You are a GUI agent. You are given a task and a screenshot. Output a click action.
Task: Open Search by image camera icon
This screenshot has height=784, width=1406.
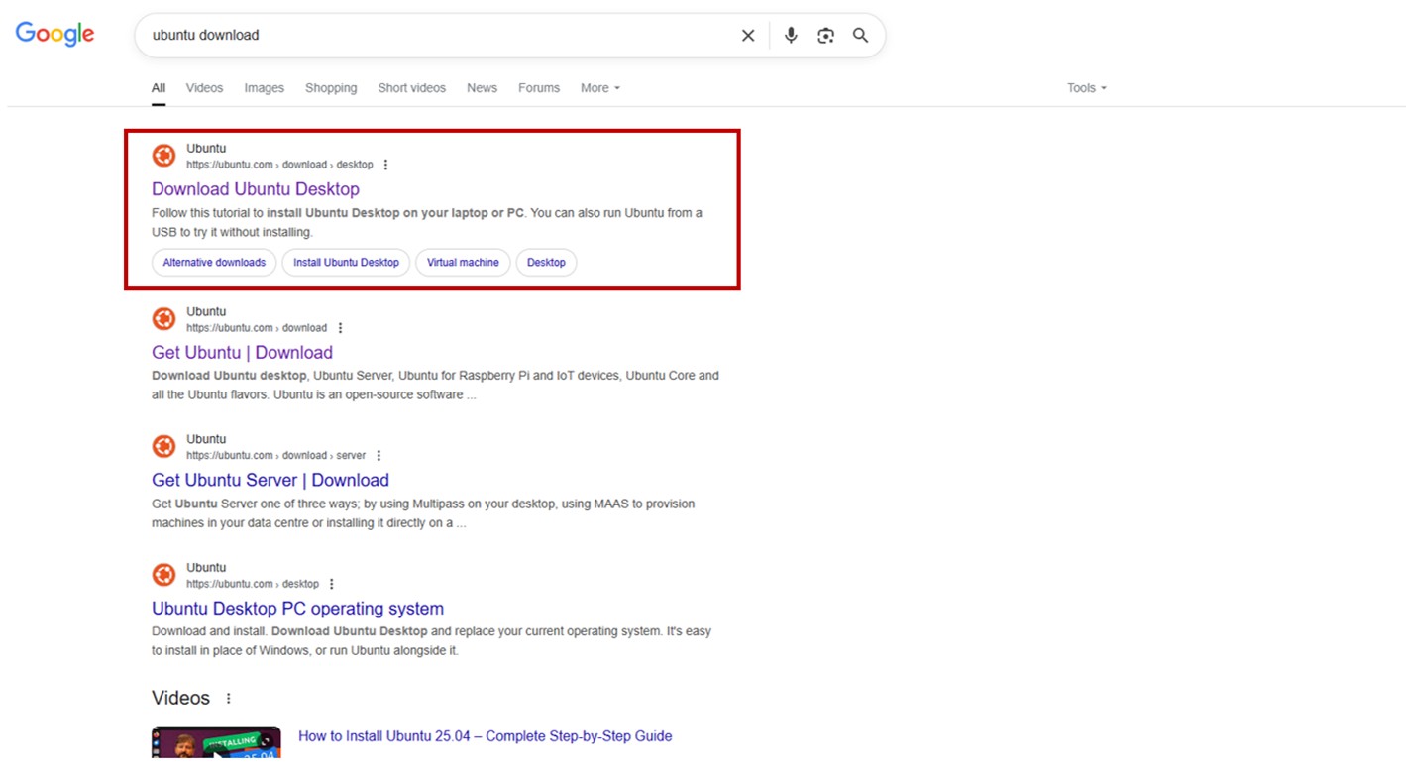coord(825,36)
